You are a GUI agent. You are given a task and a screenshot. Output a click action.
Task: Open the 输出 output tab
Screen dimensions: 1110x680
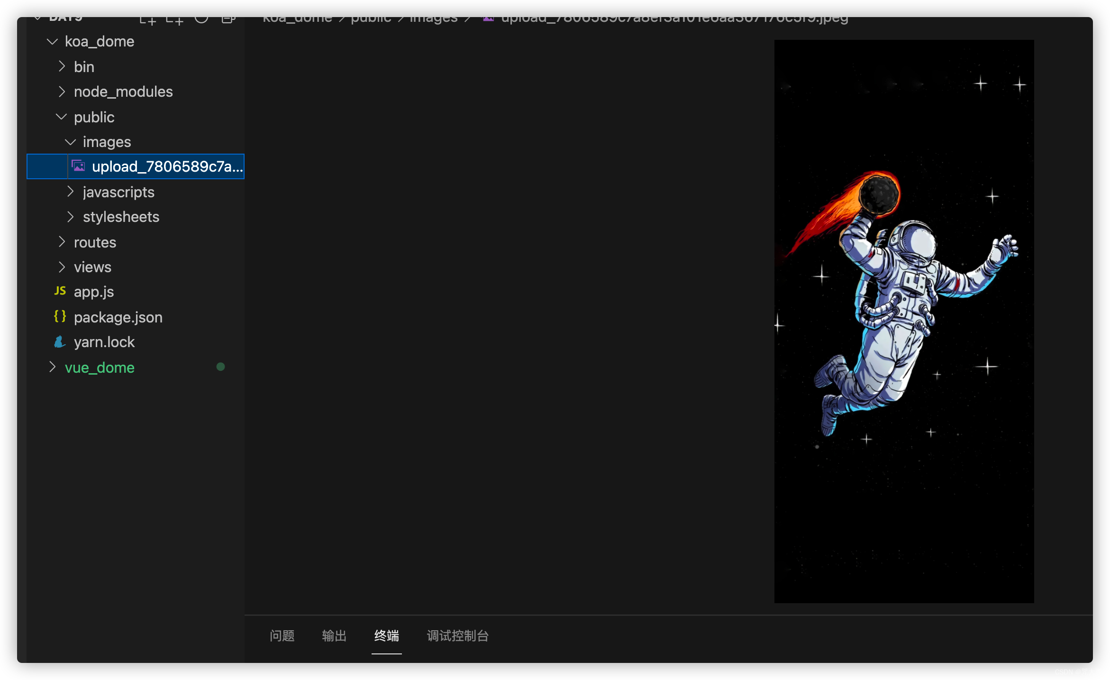(334, 635)
